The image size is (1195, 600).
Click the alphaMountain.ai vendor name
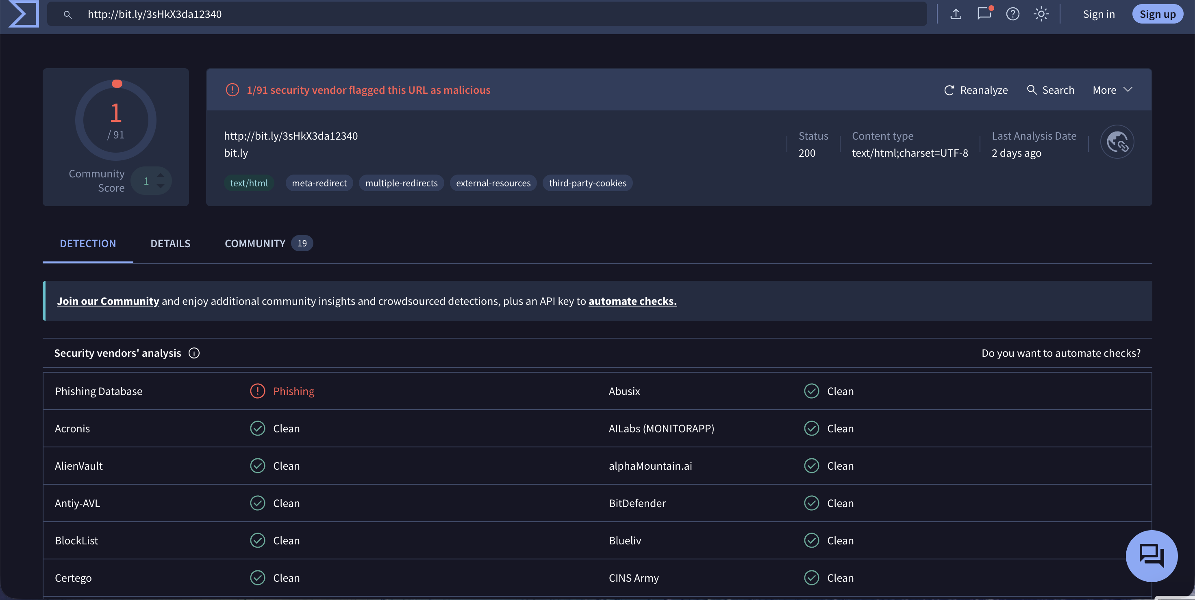(x=650, y=466)
